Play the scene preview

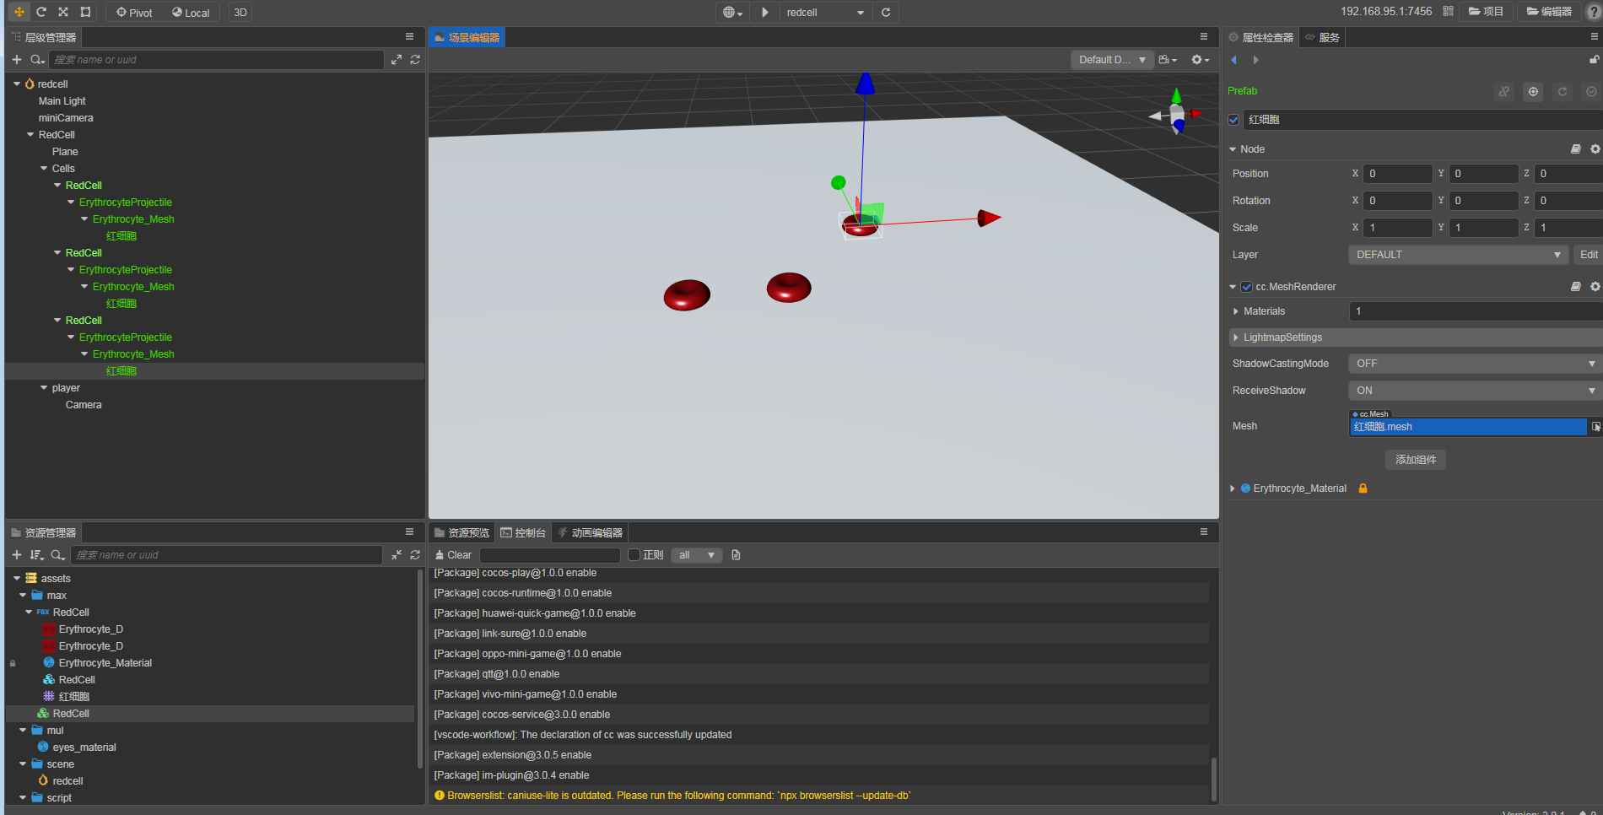764,13
